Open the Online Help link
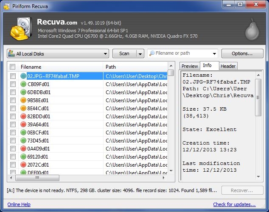The height and width of the screenshot is (212, 269). coord(19,204)
